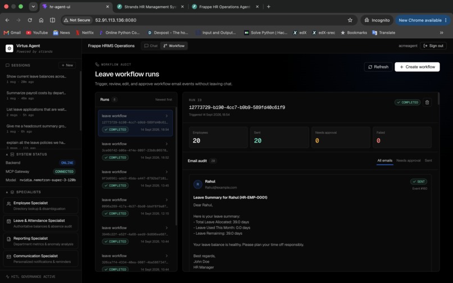Select the Employee Specialist card
Screen dimensions: 453x283
click(40, 206)
